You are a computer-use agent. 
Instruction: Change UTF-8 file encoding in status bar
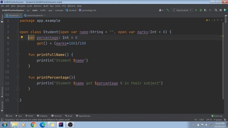(209, 120)
